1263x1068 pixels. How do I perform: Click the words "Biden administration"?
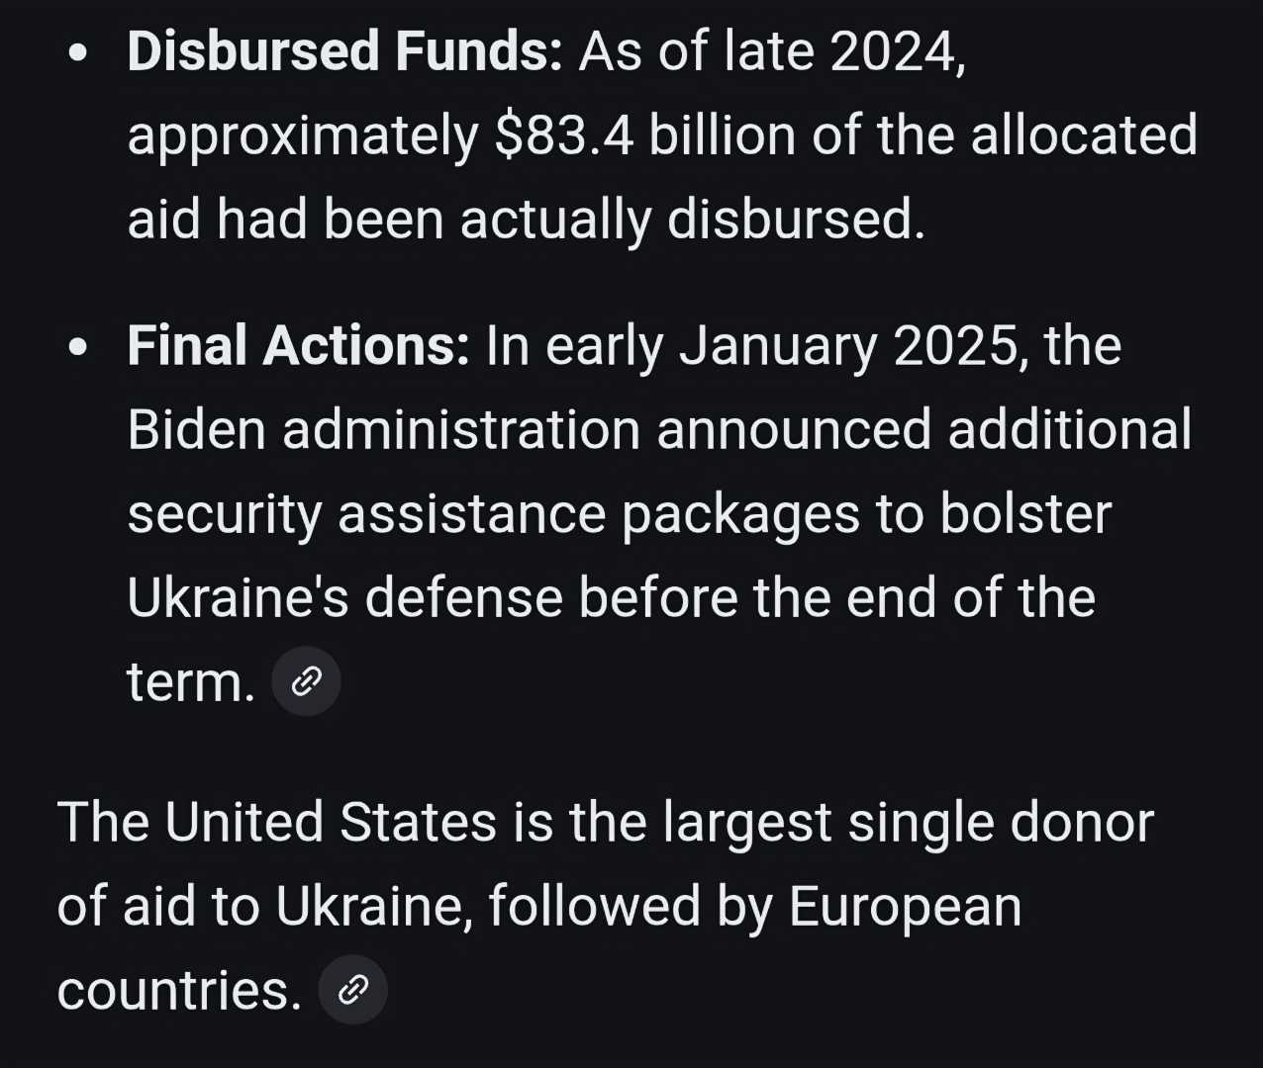tap(384, 430)
